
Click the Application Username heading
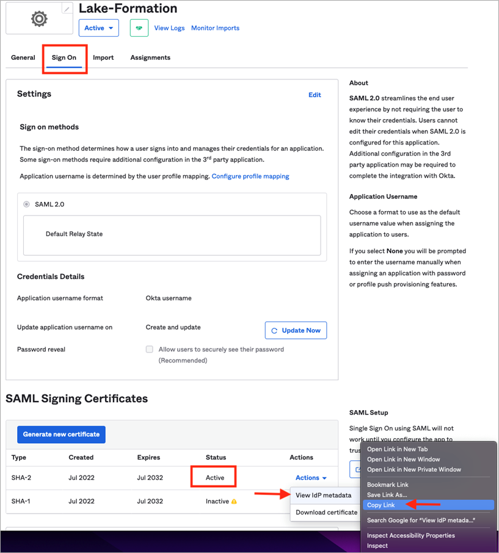point(383,197)
